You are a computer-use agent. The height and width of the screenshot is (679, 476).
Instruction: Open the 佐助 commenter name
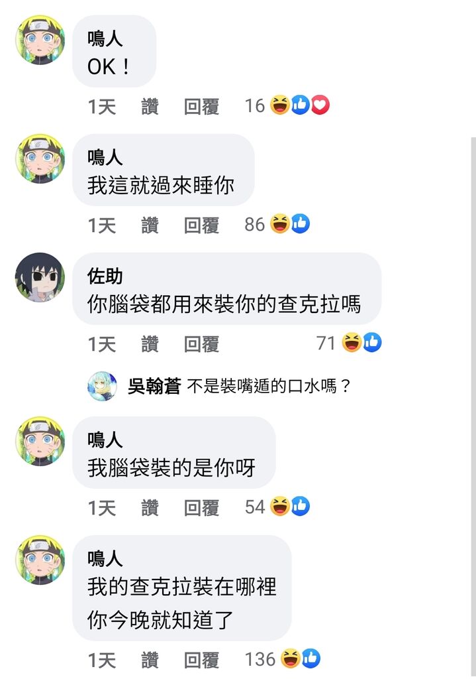point(105,277)
